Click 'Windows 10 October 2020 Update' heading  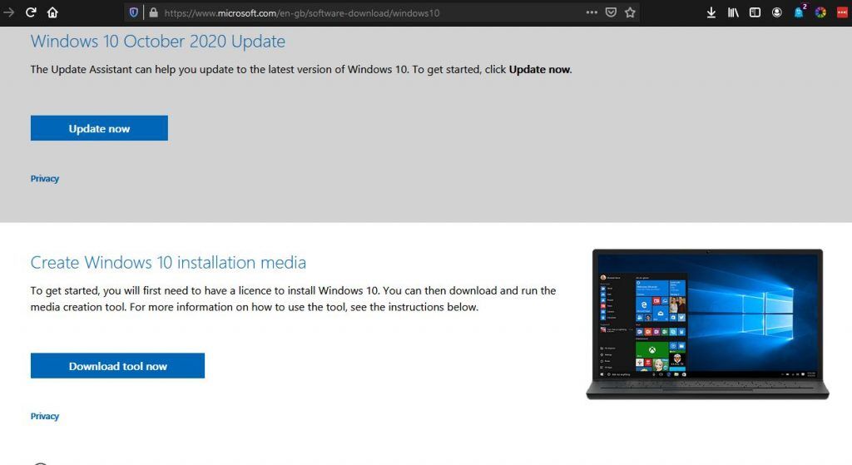pyautogui.click(x=157, y=42)
